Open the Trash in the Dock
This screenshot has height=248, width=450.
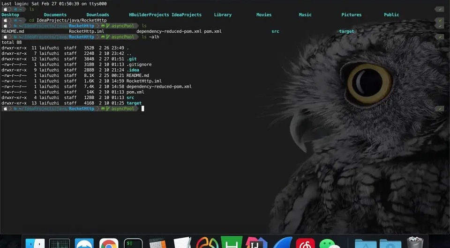[415, 242]
